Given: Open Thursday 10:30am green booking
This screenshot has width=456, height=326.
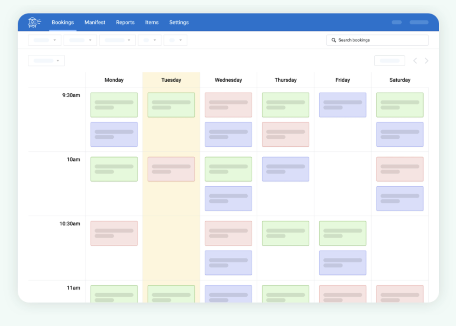Looking at the screenshot, I should (x=286, y=233).
